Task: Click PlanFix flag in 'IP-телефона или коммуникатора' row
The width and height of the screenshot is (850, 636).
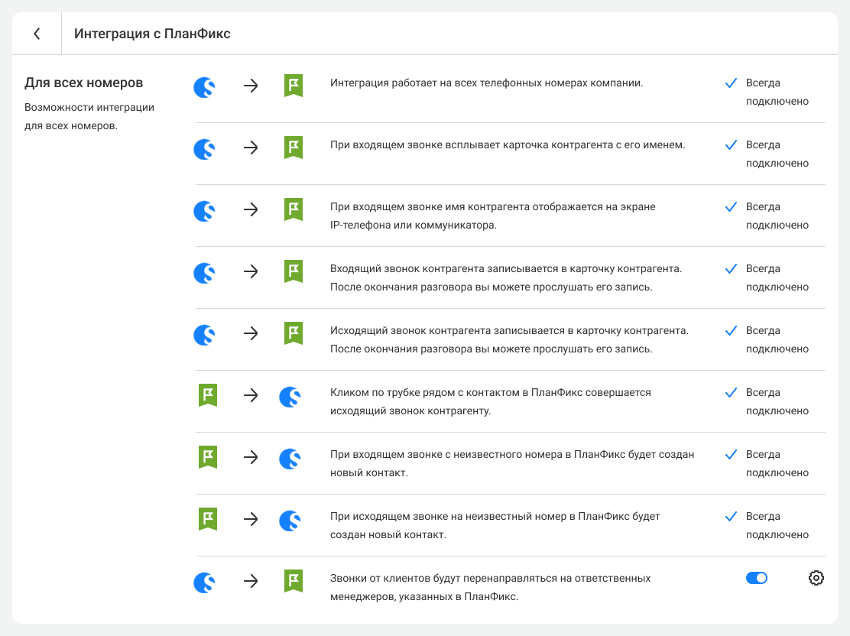Action: pyautogui.click(x=294, y=209)
